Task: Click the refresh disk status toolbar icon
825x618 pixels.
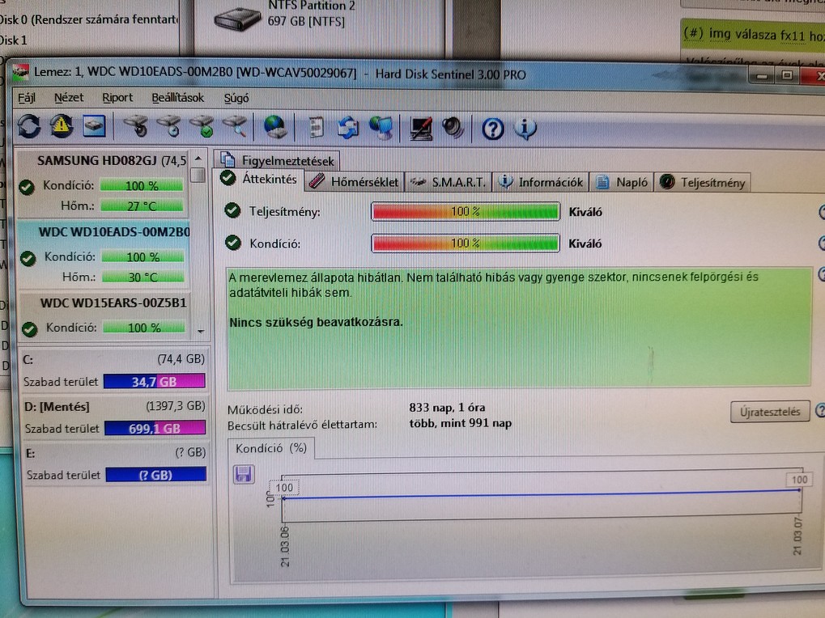Action: click(29, 126)
